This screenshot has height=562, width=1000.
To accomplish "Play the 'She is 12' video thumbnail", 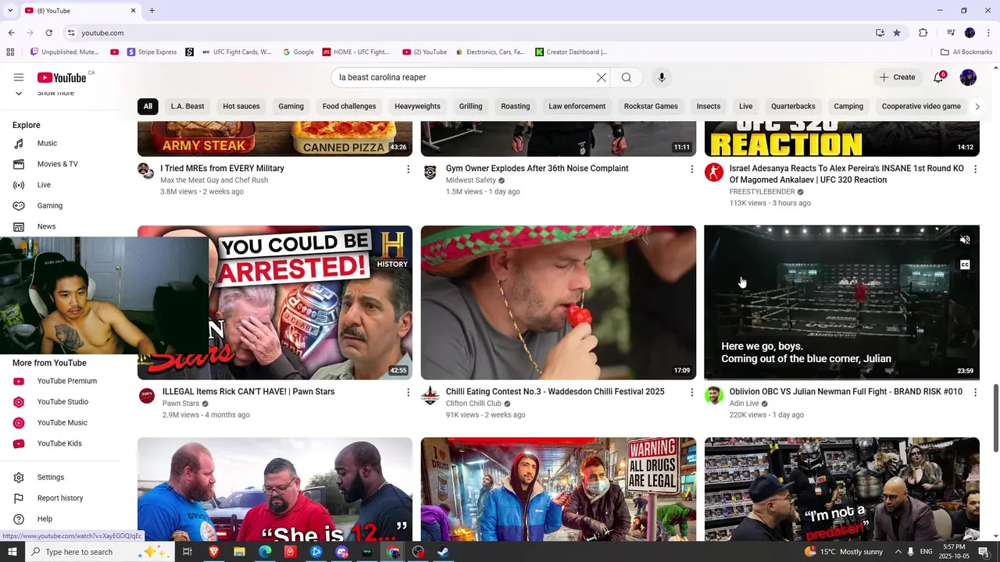I will [x=275, y=489].
